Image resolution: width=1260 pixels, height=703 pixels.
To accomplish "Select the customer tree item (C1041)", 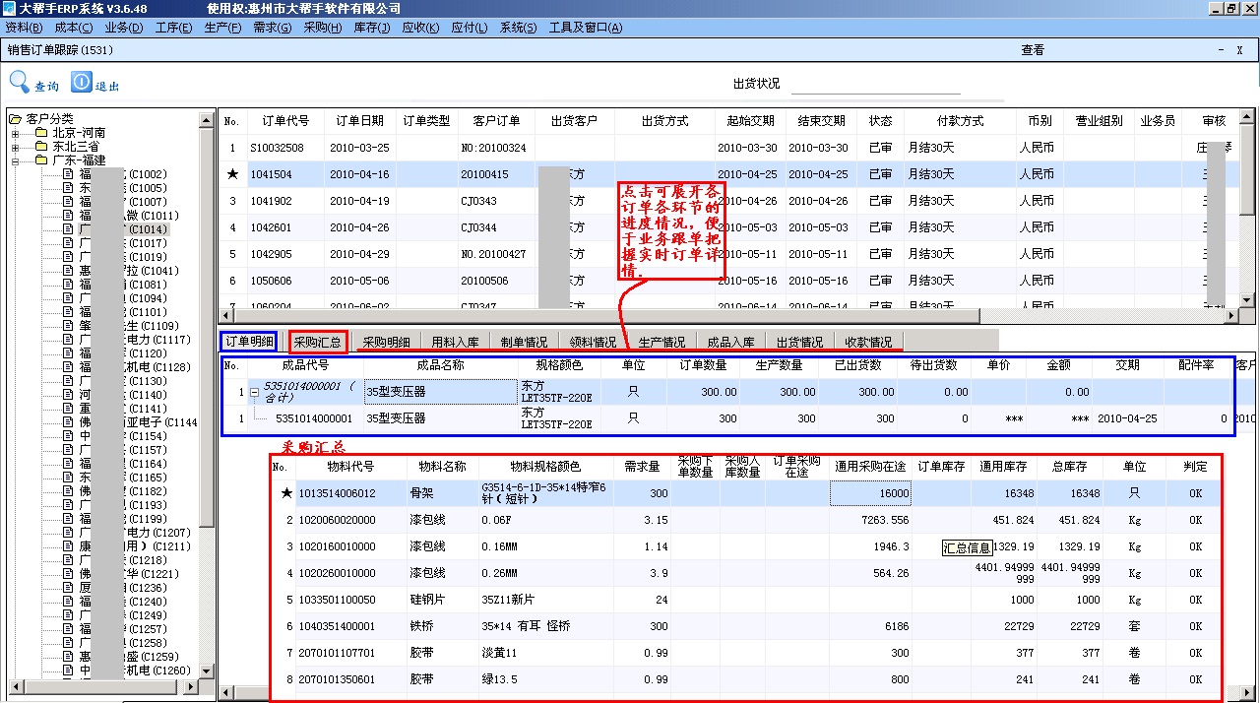I will point(129,271).
